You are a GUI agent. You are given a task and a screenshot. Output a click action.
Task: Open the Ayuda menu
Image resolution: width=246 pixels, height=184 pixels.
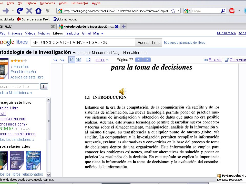[x=96, y=3]
